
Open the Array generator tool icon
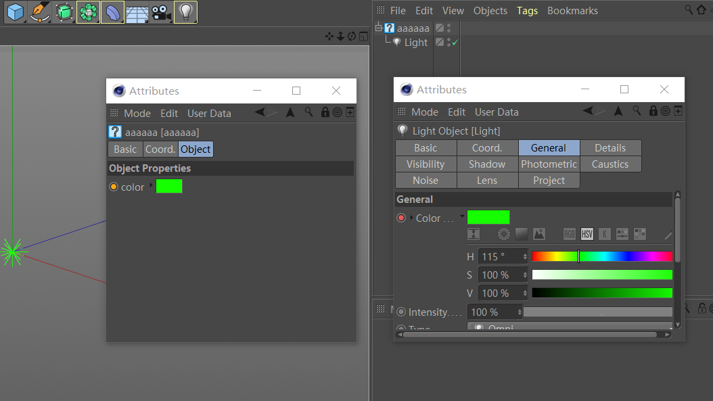(88, 11)
